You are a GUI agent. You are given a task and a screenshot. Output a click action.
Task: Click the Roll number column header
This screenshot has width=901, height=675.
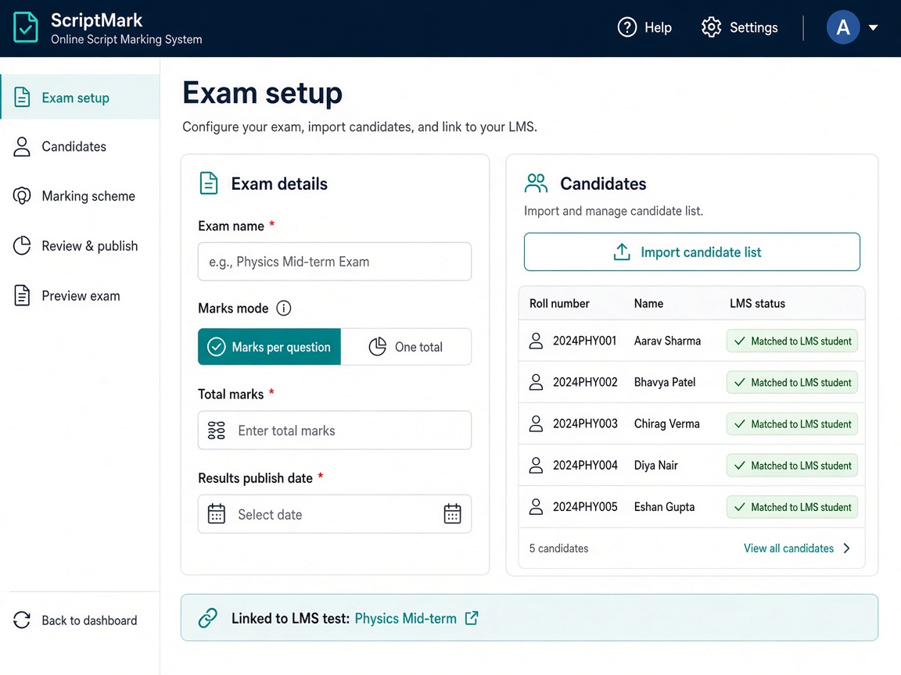click(x=559, y=304)
